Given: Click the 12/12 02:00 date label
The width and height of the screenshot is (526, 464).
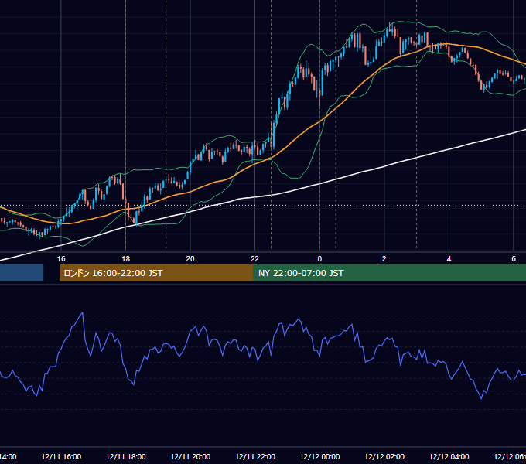Looking at the screenshot, I should point(384,456).
